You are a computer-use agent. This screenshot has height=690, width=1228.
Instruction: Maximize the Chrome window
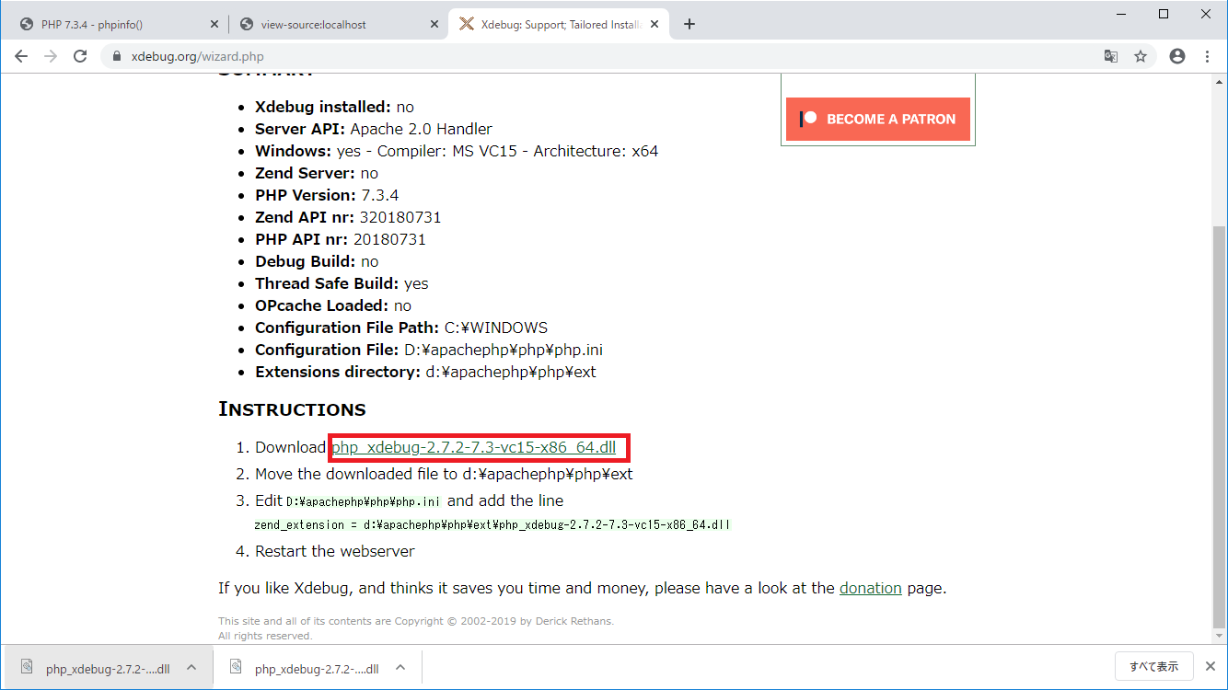pos(1164,14)
